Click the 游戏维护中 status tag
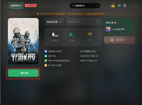Viewport: 142px width, 105px height. point(31,5)
